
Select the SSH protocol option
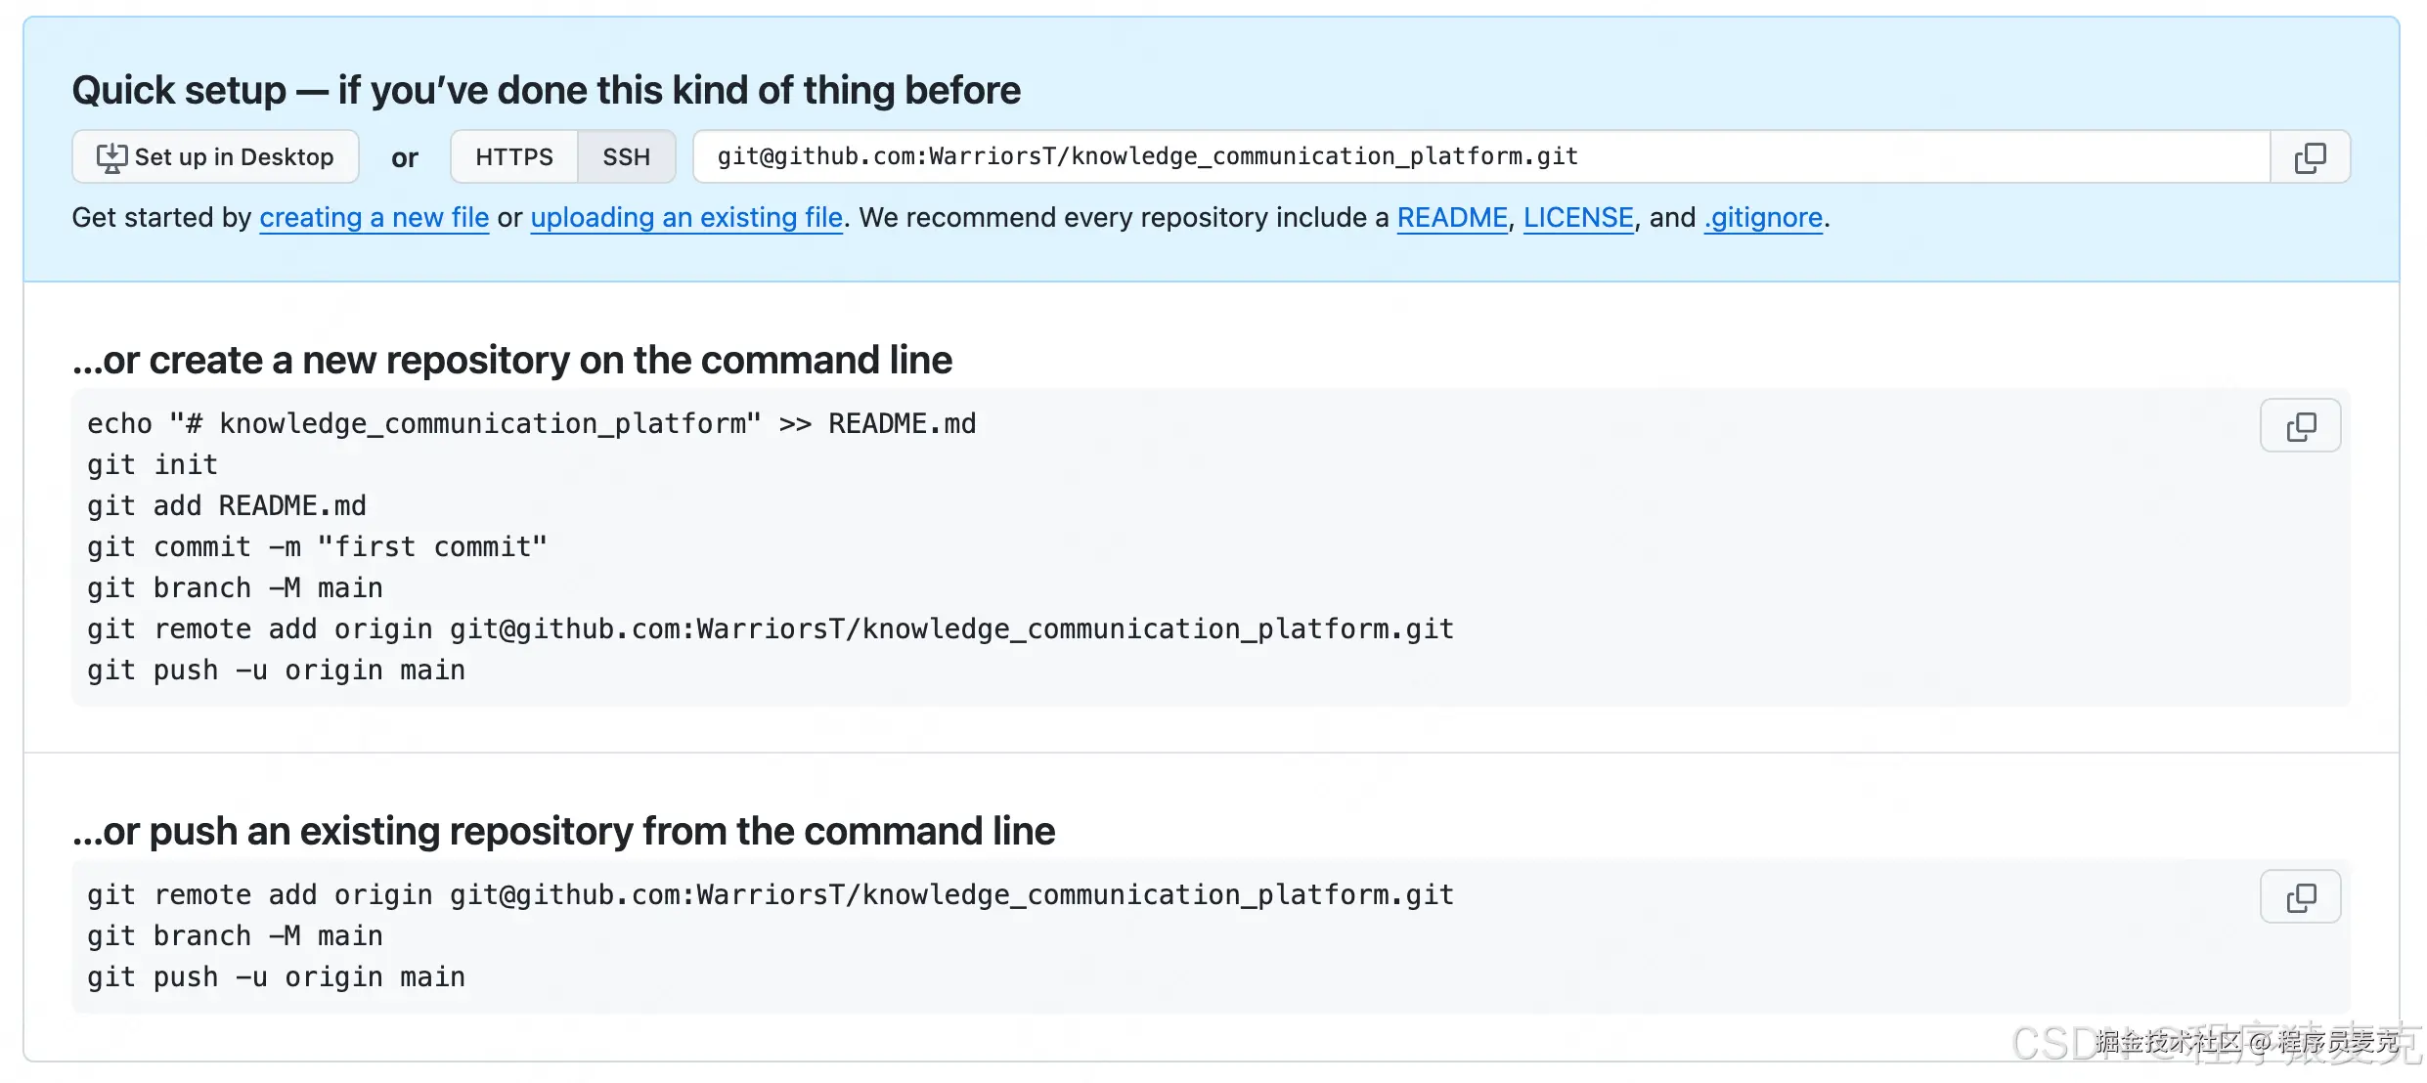pos(626,157)
